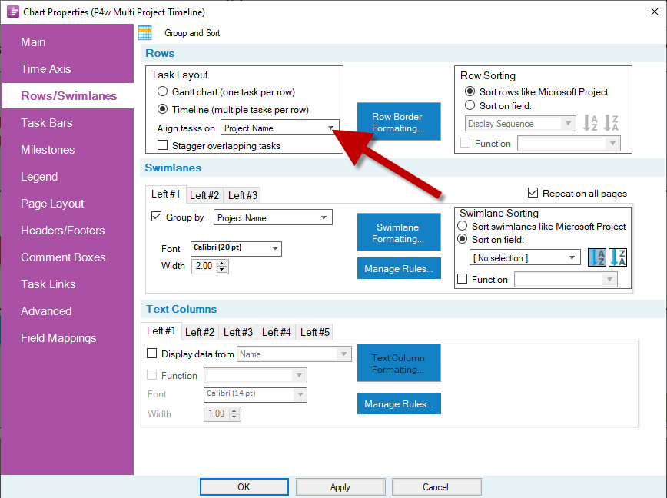Toggle Repeat on all pages checkbox
667x498 pixels.
tap(533, 194)
